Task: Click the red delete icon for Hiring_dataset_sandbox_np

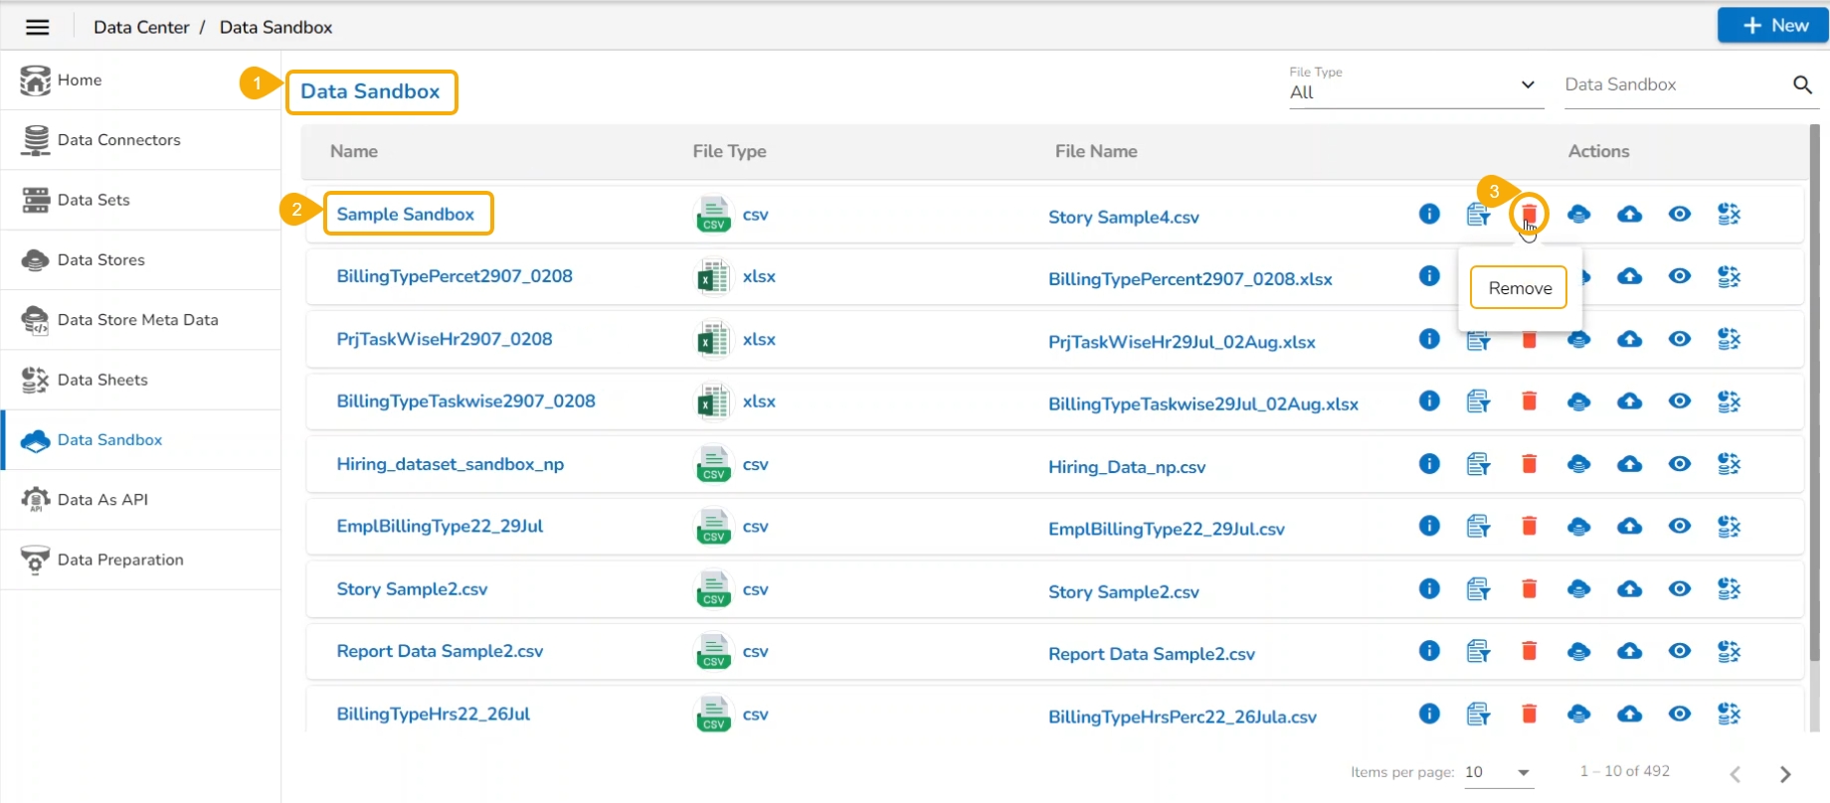Action: click(x=1529, y=464)
